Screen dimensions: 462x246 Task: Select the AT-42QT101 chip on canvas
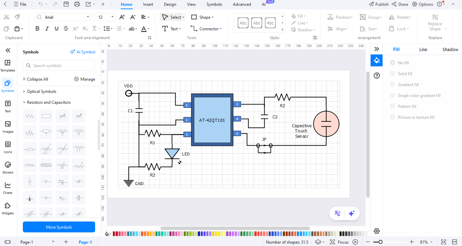212,120
